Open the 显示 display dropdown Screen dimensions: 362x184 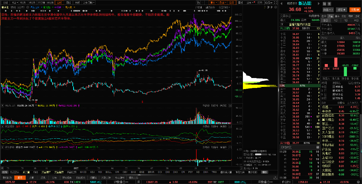pyautogui.click(x=251, y=3)
